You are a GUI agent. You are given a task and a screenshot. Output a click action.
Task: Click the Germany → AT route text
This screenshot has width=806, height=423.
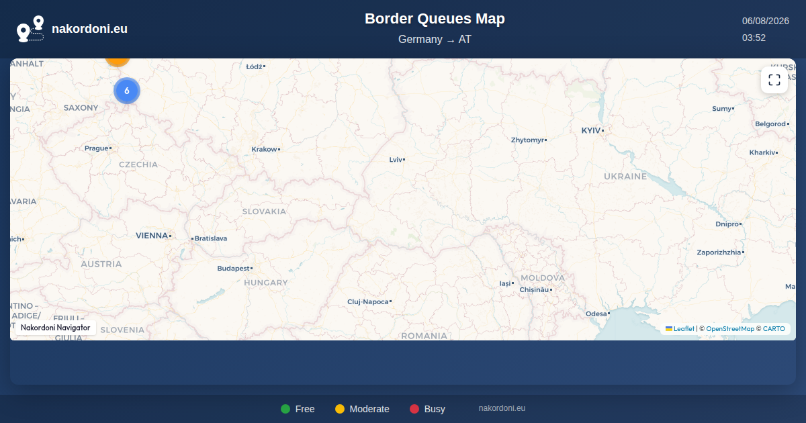click(x=435, y=40)
